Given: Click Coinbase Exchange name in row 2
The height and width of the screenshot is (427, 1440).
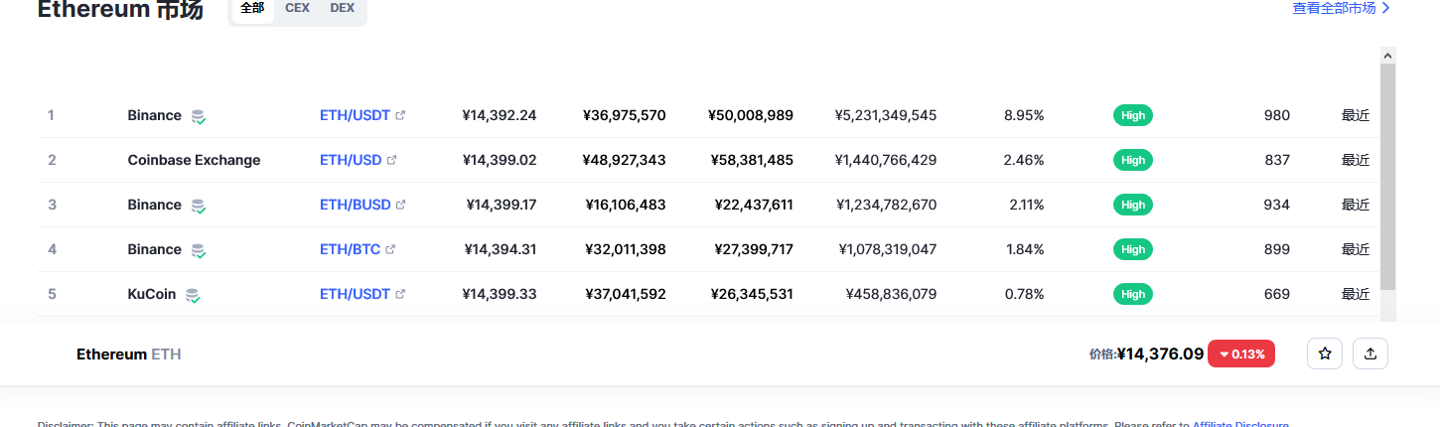Looking at the screenshot, I should coord(195,160).
